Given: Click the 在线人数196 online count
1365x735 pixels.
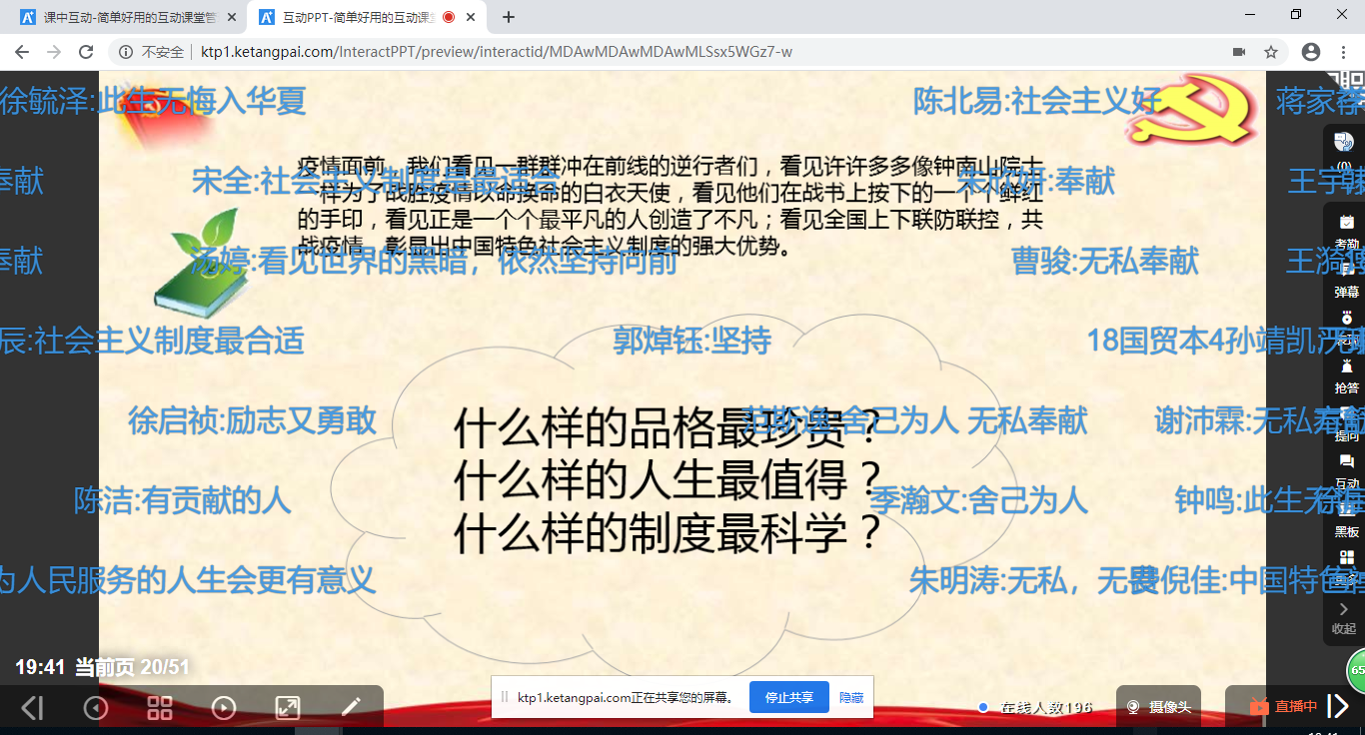Looking at the screenshot, I should (x=1035, y=707).
